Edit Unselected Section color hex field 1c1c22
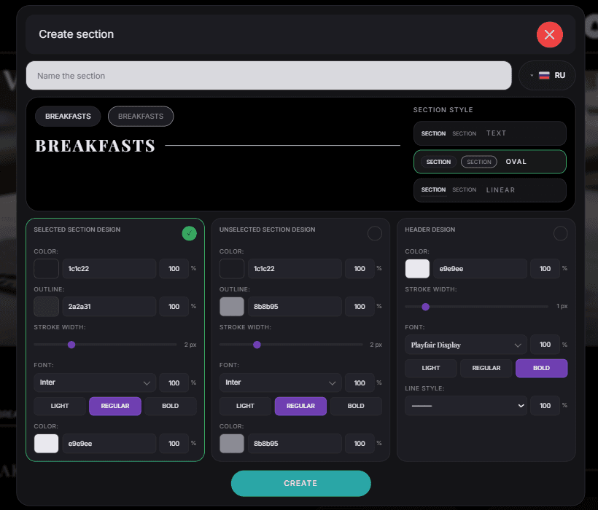This screenshot has height=510, width=598. [x=295, y=269]
